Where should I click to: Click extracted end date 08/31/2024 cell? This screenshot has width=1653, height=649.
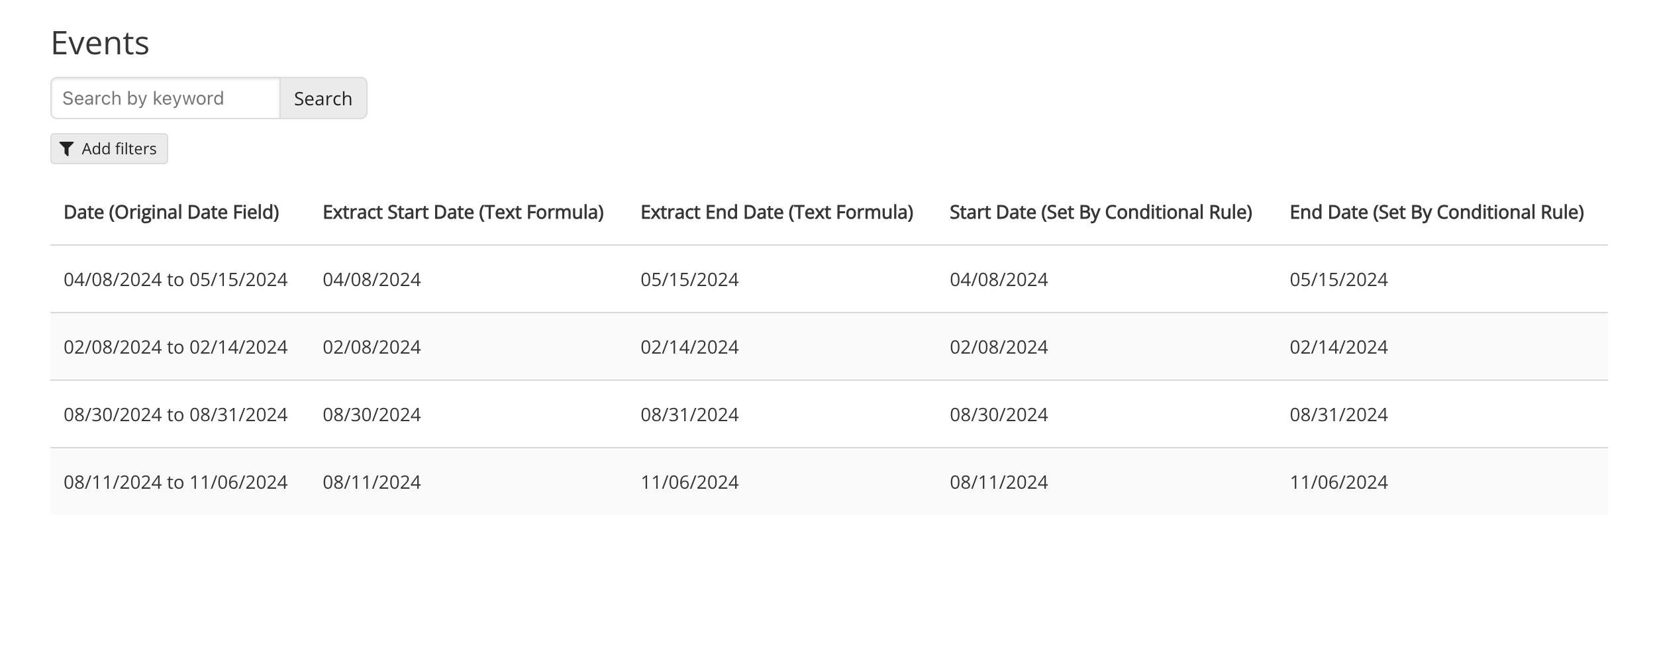(689, 415)
